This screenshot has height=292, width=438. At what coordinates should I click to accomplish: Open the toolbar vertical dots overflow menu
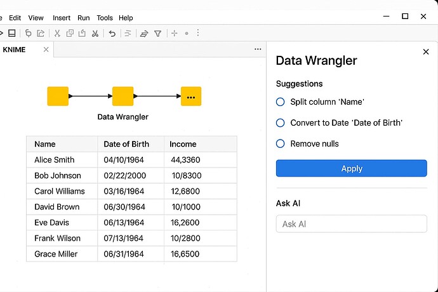pos(198,33)
